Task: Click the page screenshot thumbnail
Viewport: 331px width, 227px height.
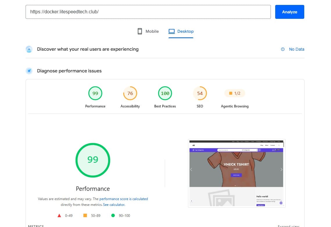Action: 237,173
